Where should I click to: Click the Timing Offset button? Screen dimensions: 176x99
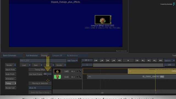click(x=40, y=70)
